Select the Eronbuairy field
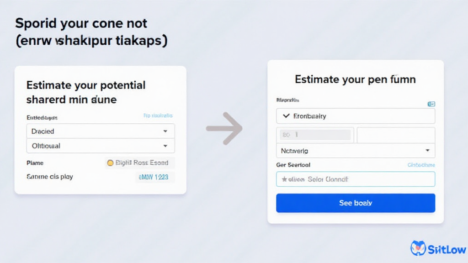This screenshot has width=468, height=263. (356, 116)
